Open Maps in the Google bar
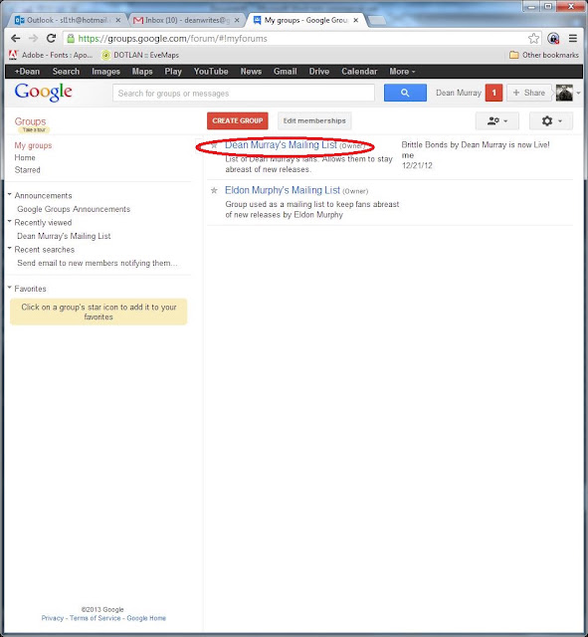The width and height of the screenshot is (588, 637). pyautogui.click(x=142, y=72)
